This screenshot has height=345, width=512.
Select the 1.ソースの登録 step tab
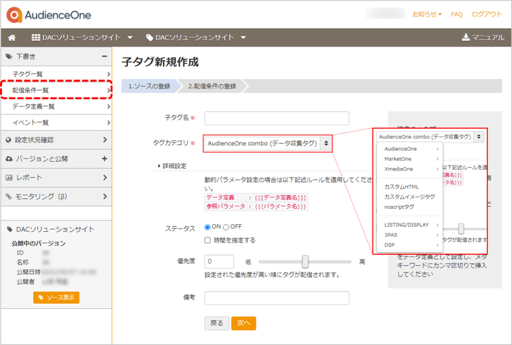(x=149, y=86)
